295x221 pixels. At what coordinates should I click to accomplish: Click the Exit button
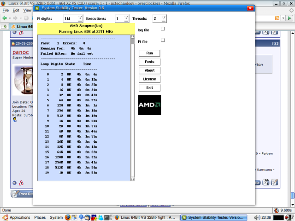(x=149, y=88)
